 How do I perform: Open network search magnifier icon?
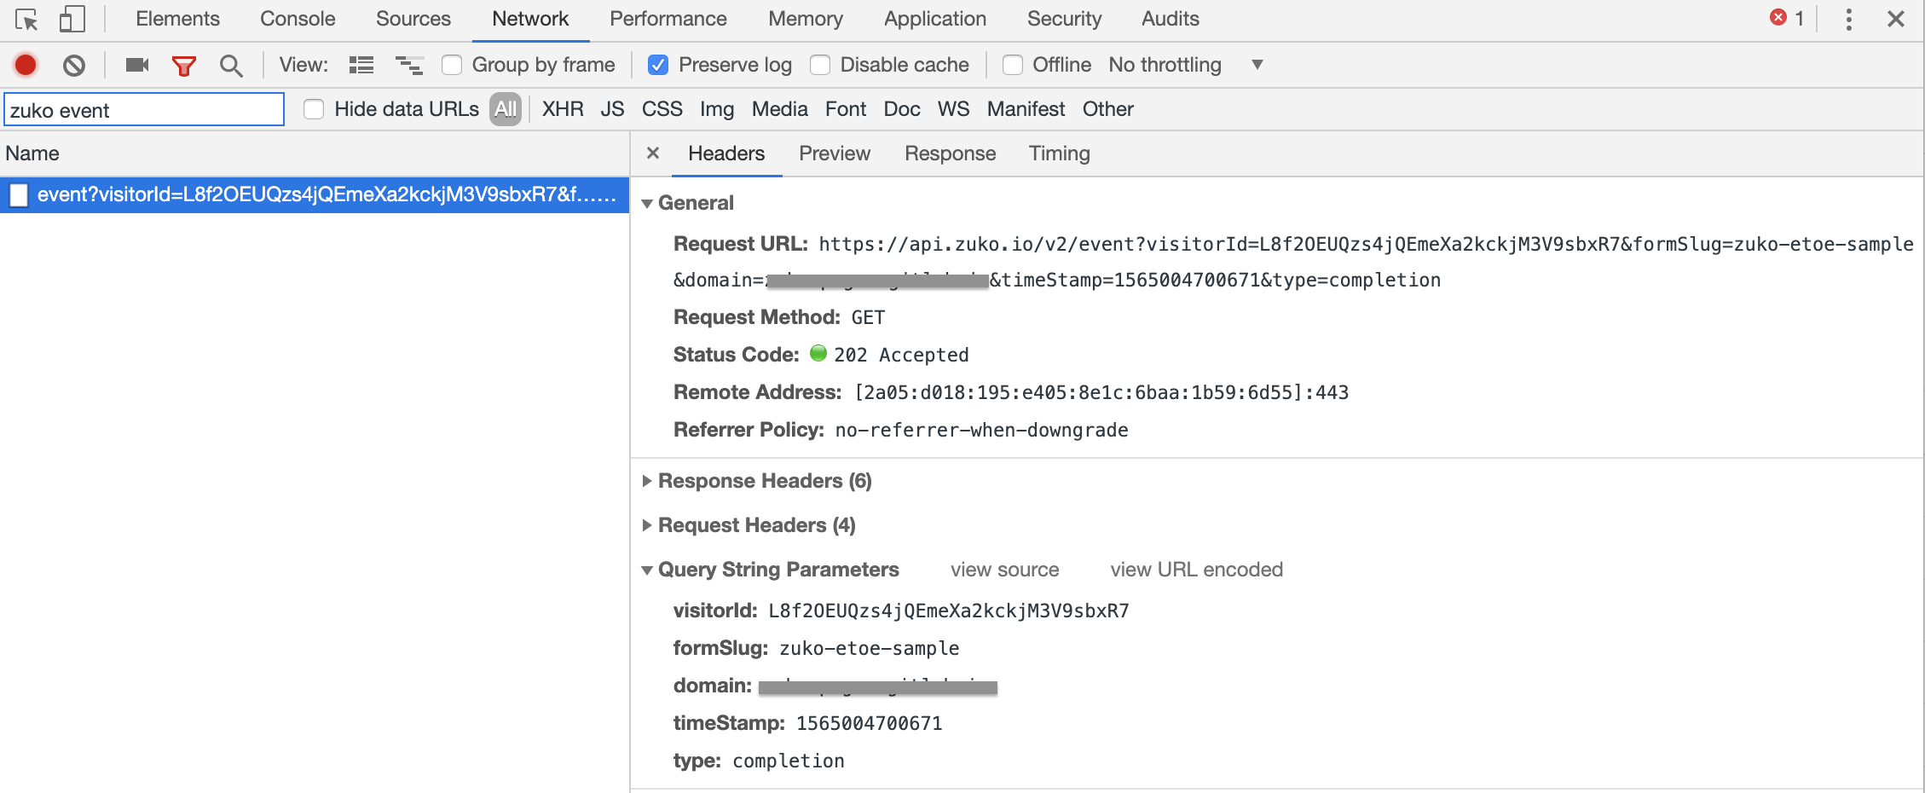pos(230,66)
